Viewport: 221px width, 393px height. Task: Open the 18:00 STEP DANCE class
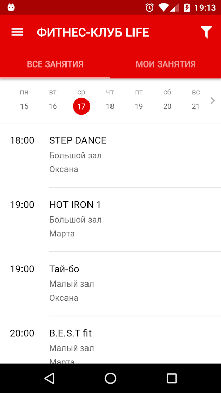click(110, 155)
